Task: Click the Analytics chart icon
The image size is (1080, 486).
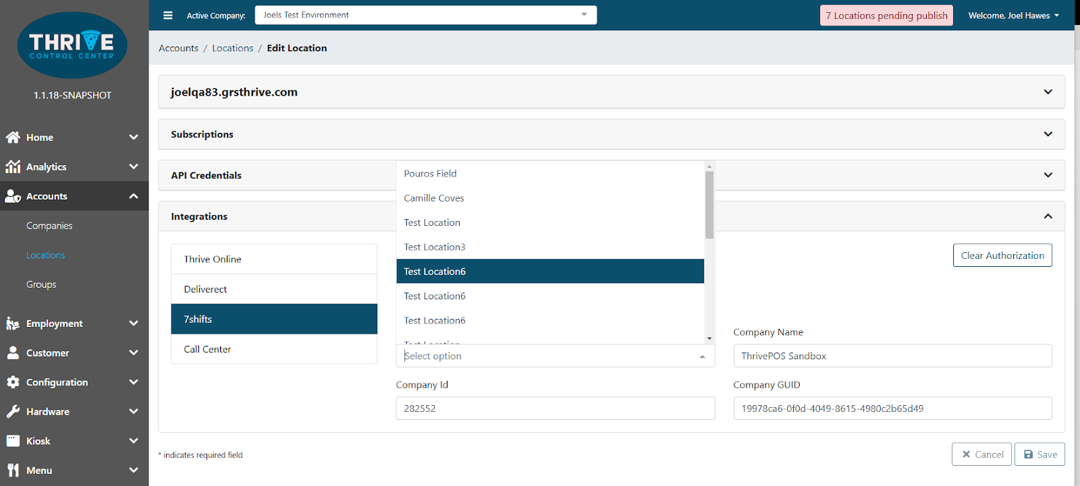Action: (x=13, y=166)
